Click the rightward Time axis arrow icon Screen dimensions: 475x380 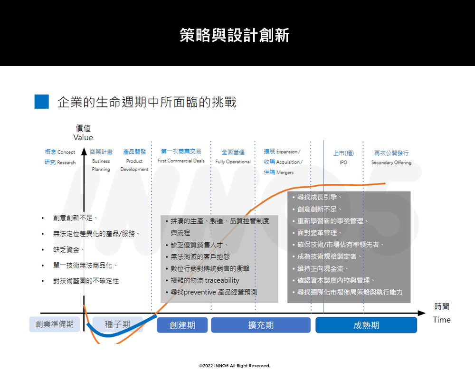coord(420,313)
